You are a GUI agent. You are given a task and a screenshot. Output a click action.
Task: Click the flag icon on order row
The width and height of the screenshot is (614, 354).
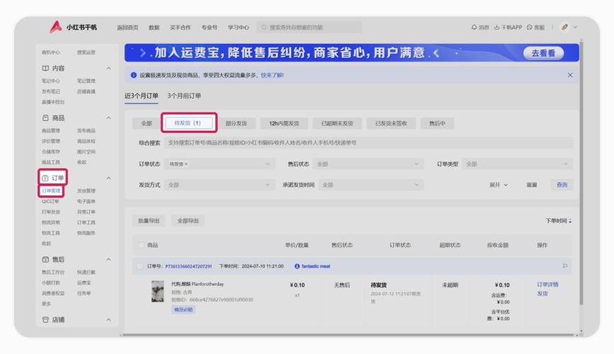pos(564,266)
